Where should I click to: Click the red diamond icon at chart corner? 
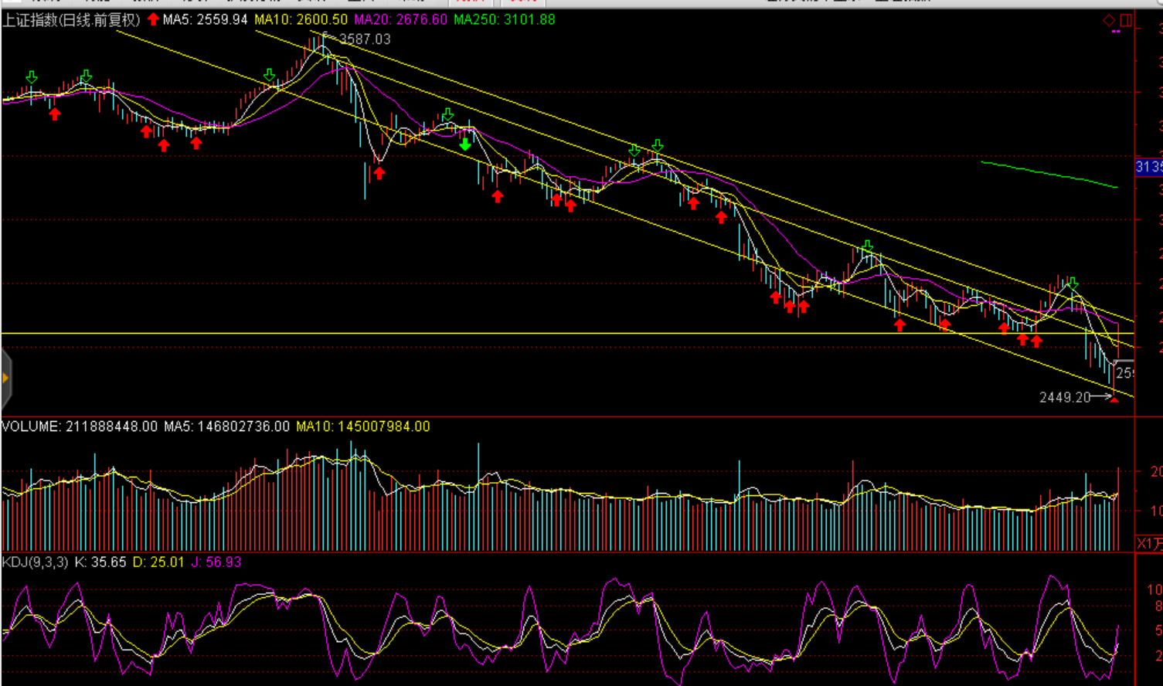click(x=1109, y=21)
